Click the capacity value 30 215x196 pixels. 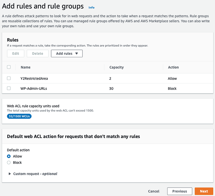(x=111, y=89)
